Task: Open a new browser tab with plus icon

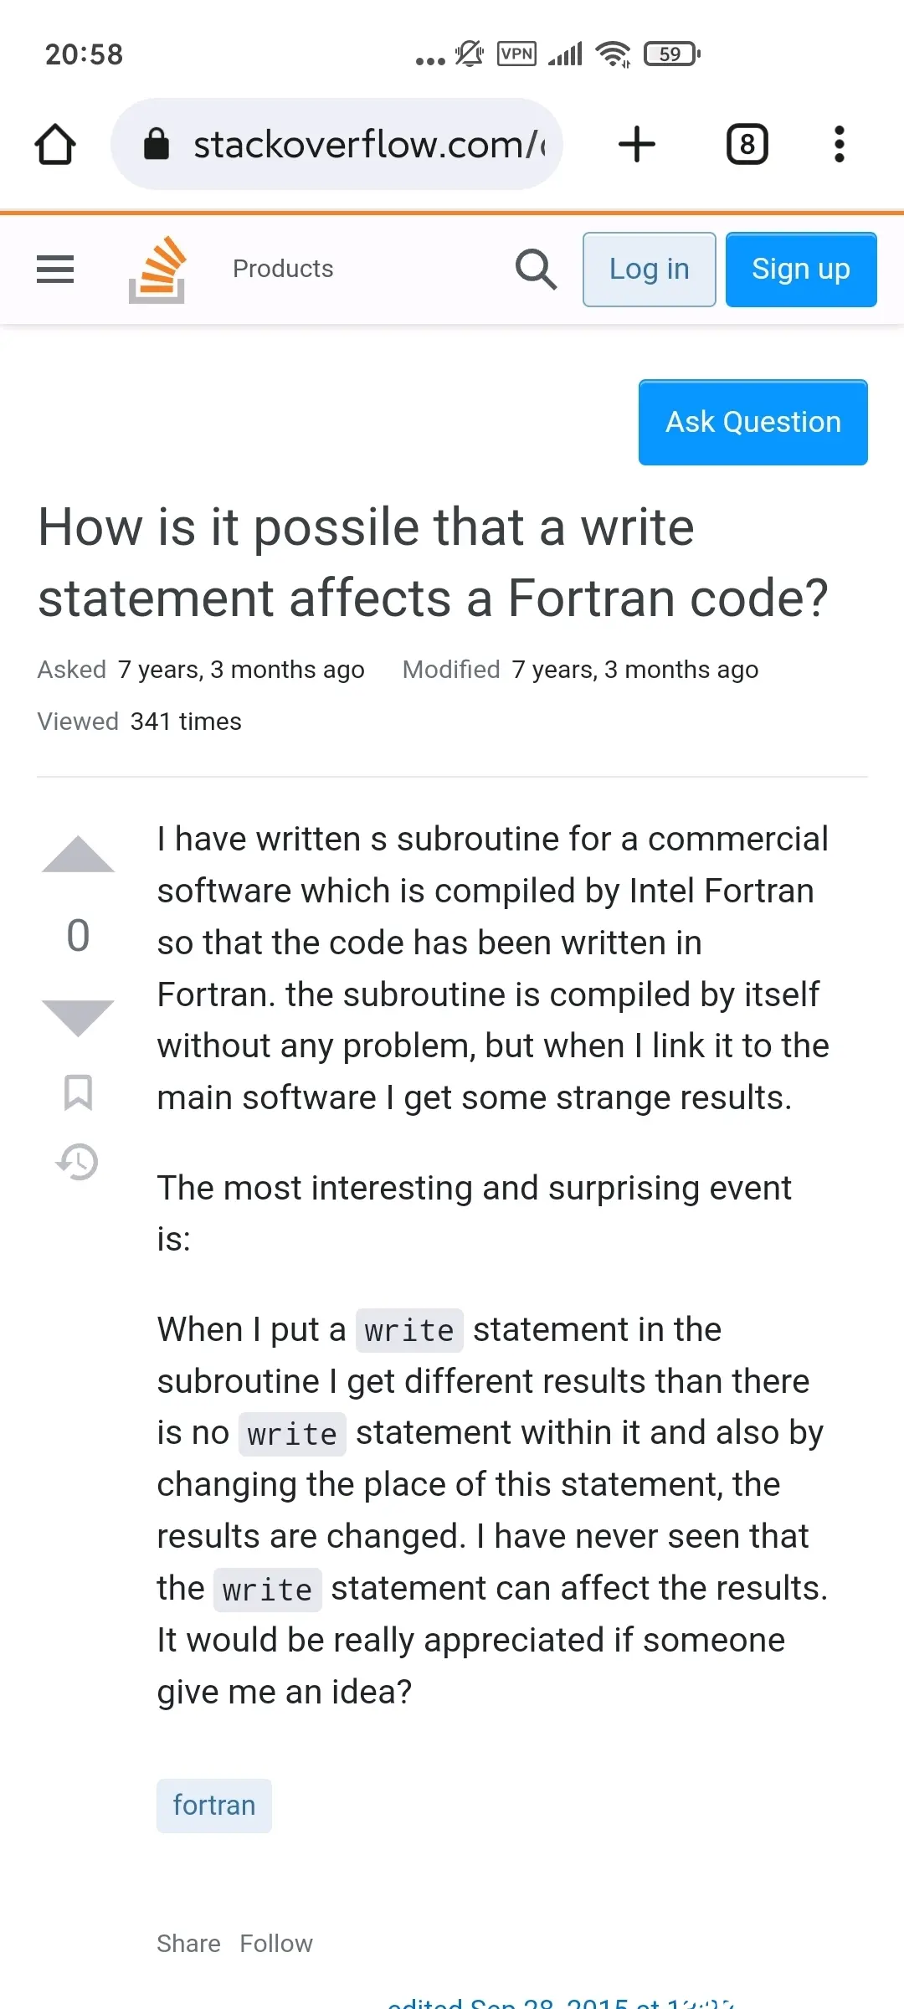Action: click(637, 144)
